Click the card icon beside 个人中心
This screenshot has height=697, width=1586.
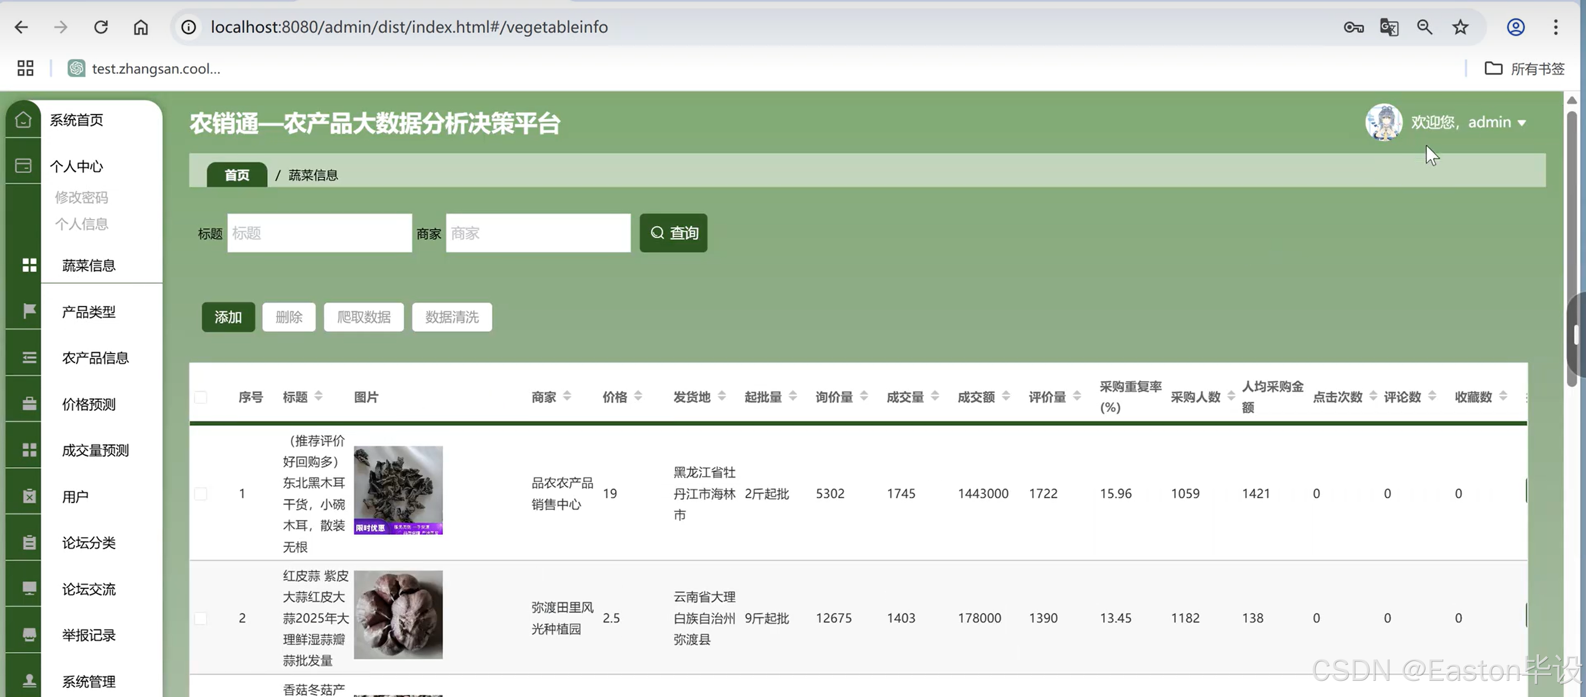pyautogui.click(x=23, y=166)
